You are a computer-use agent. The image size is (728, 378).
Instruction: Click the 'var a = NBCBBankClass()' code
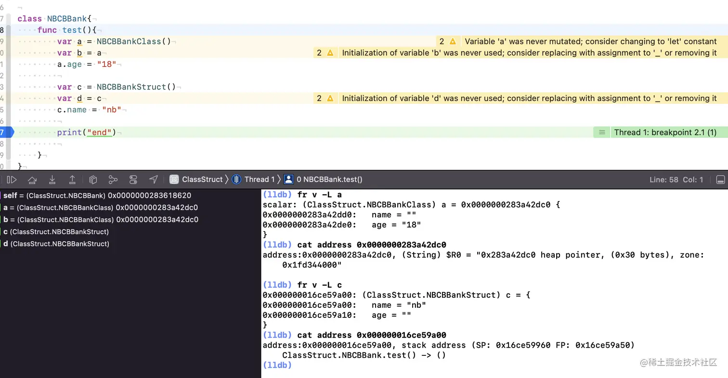click(114, 41)
